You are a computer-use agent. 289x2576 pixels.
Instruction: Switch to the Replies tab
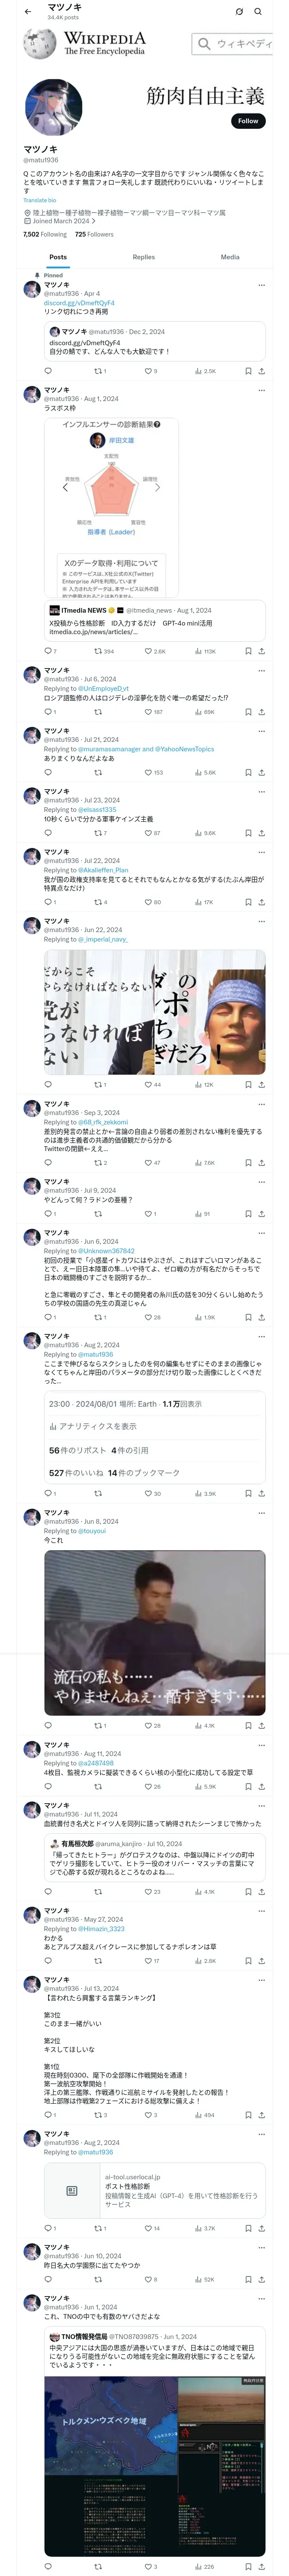143,257
